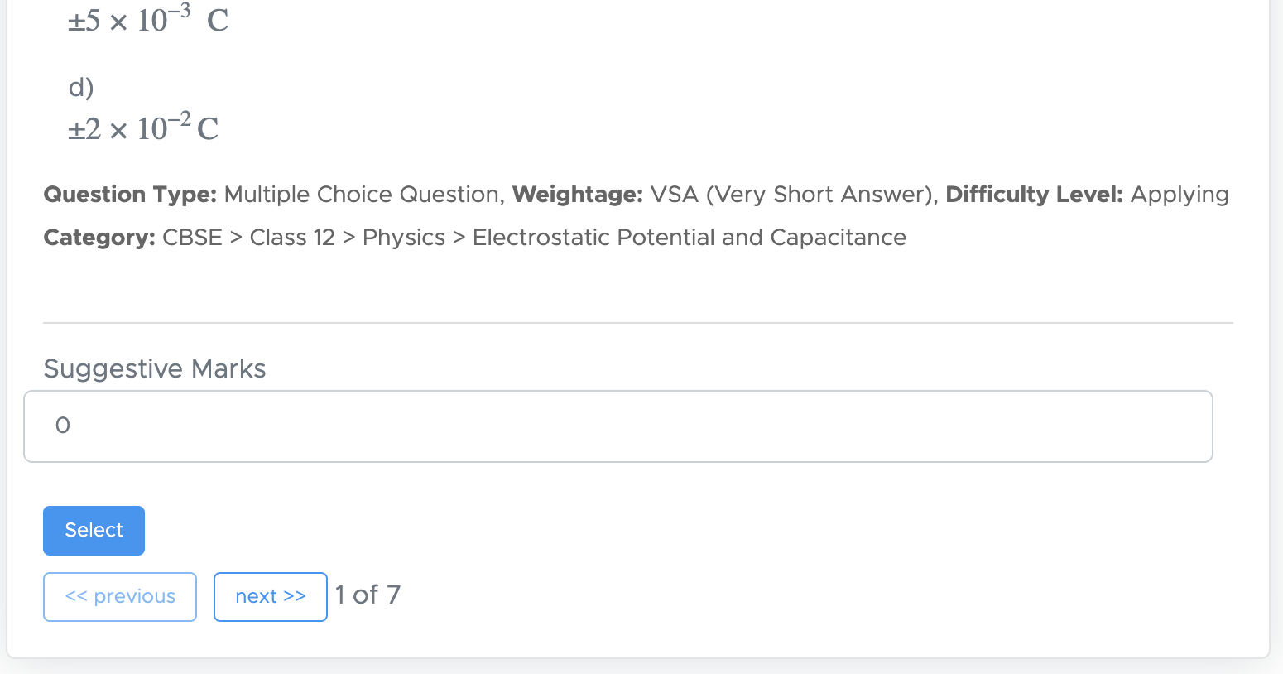This screenshot has height=674, width=1283.
Task: Click the 'Category:' label
Action: 99,238
